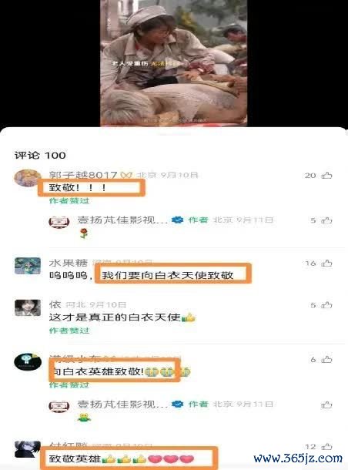This screenshot has height=470, width=348.
Task: Open 郭子越8017's profile avatar
Action: coord(28,178)
